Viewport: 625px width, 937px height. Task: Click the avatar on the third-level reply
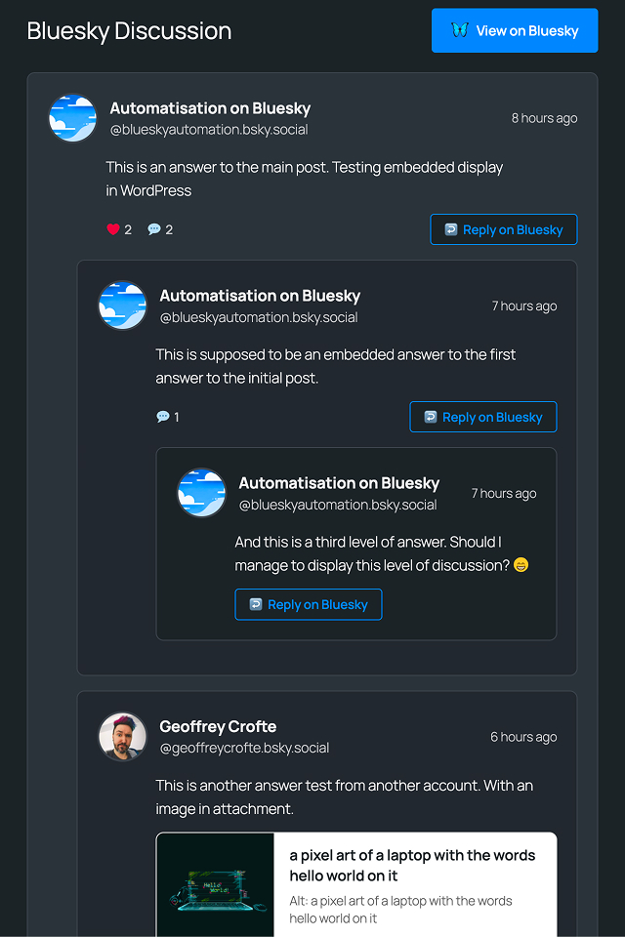[x=201, y=493]
